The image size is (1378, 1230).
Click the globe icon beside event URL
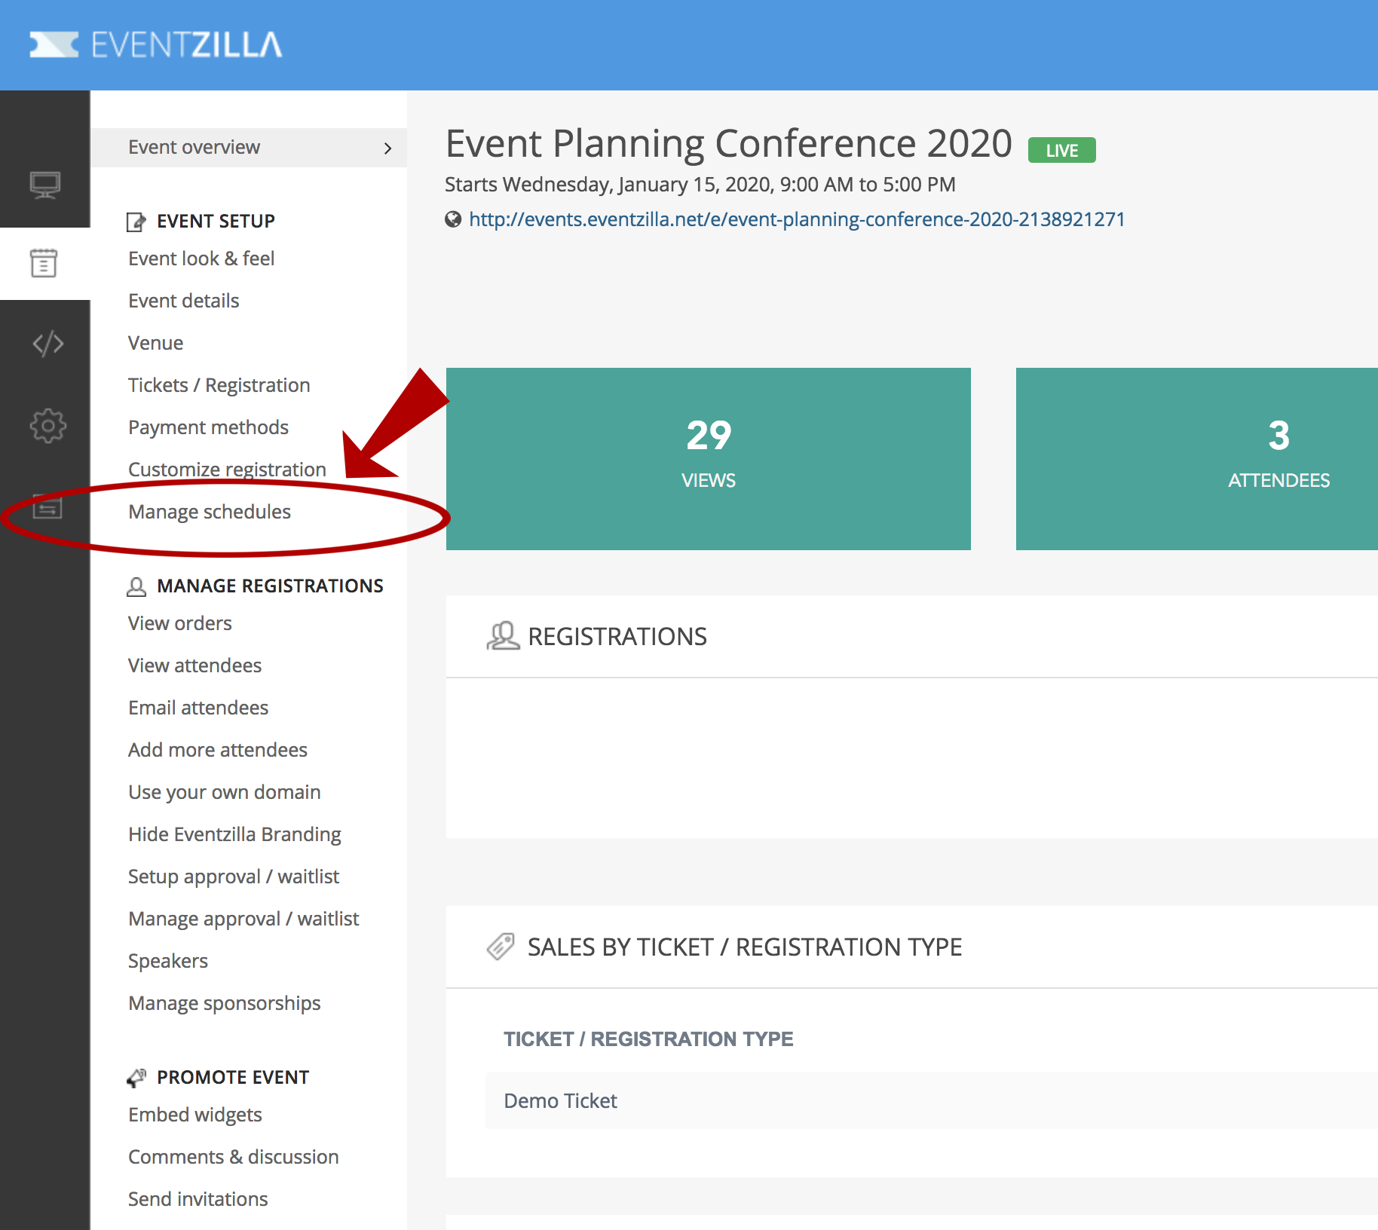click(453, 219)
